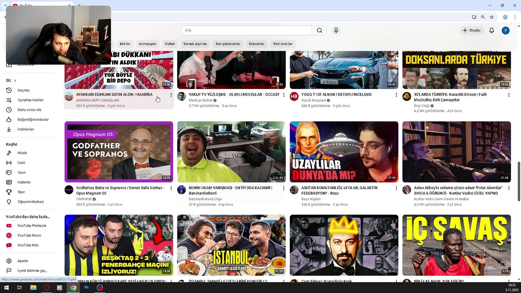Click Chrome's install app icon in address bar
Image resolution: width=521 pixels, height=293 pixels.
[x=474, y=17]
